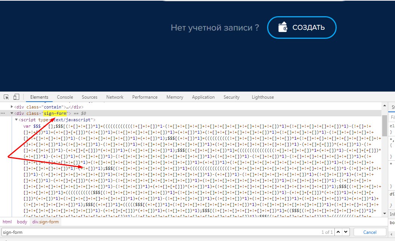395x241 pixels.
Task: Switch to the Console tab
Action: pyautogui.click(x=65, y=97)
